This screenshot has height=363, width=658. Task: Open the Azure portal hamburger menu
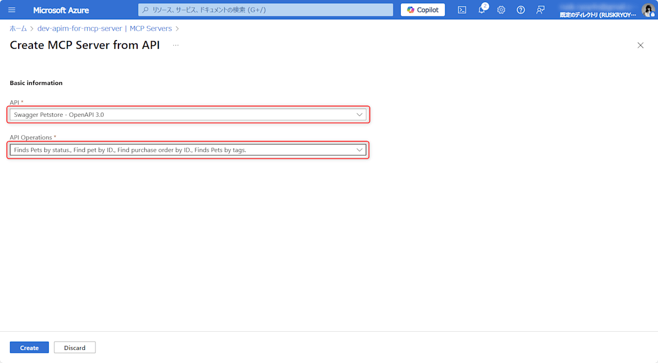point(12,10)
